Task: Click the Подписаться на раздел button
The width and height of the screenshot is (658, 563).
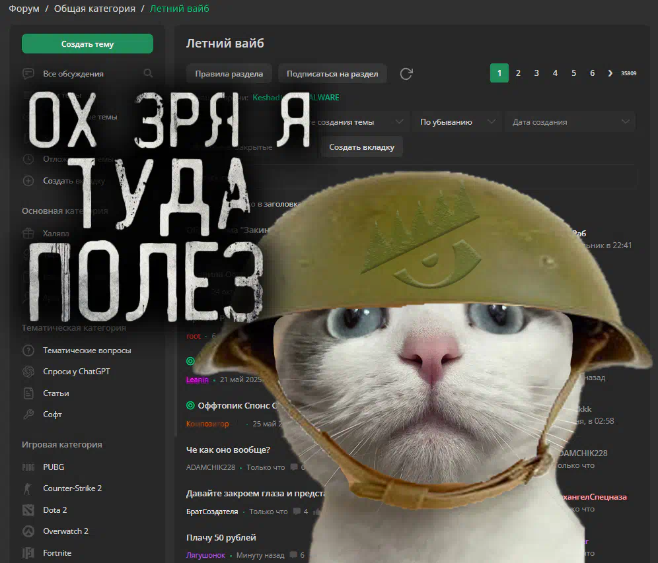Action: pos(332,74)
